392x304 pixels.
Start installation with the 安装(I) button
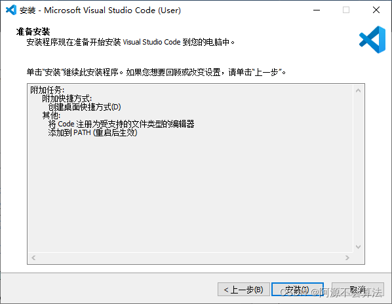coord(298,290)
